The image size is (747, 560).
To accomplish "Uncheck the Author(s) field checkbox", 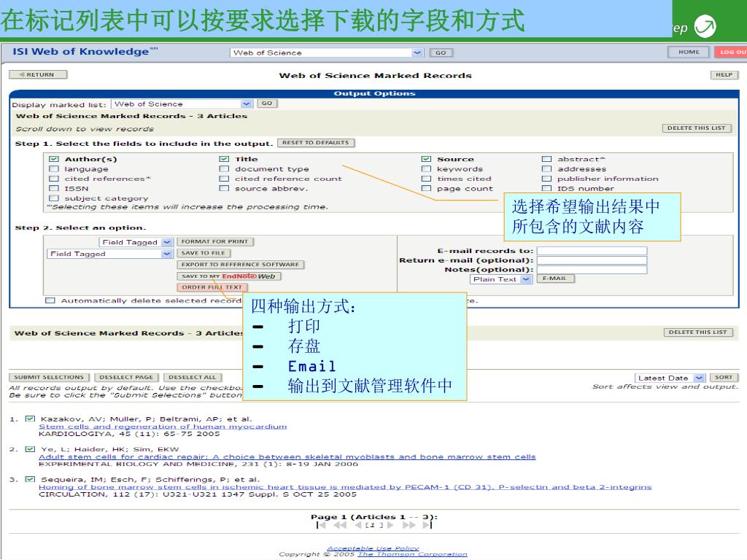I will [54, 159].
